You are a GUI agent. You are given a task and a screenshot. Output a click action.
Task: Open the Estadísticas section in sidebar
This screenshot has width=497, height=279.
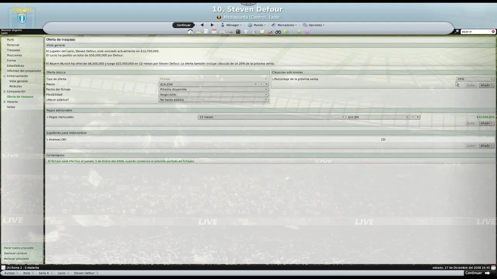tap(15, 65)
